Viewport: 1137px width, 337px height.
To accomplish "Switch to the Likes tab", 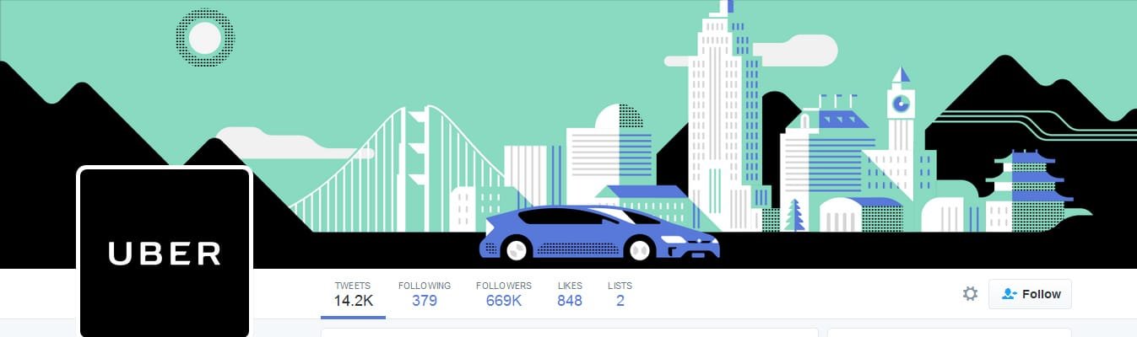I will coord(570,294).
